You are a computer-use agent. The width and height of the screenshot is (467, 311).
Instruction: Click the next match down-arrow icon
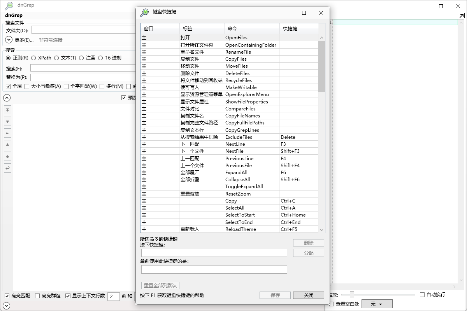[x=7, y=121]
